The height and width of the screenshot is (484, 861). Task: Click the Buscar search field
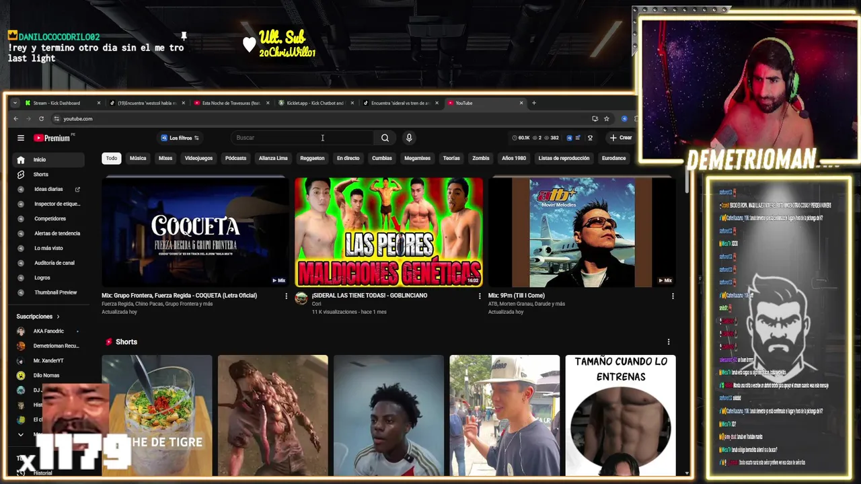[x=301, y=138]
